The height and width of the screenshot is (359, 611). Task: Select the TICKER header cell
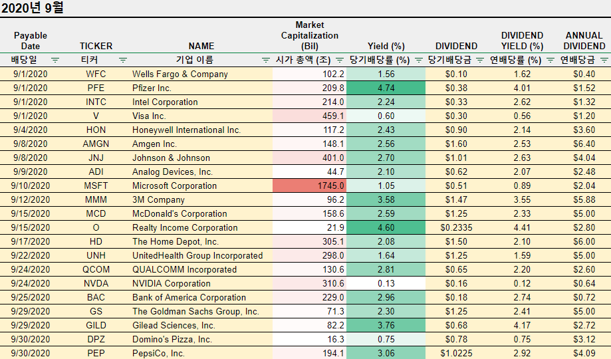click(x=96, y=46)
